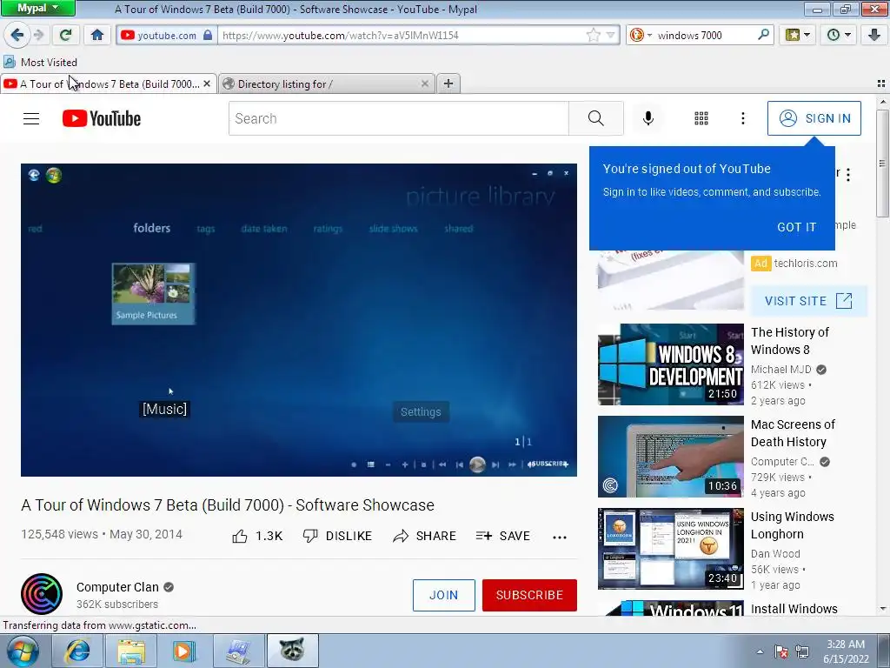Show all tabs grid icon

tap(881, 83)
